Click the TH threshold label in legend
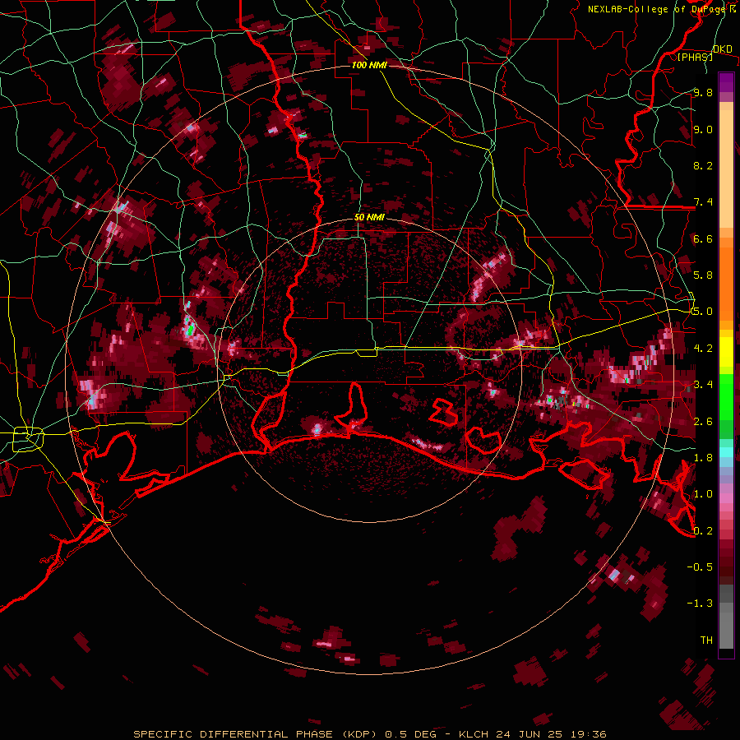The width and height of the screenshot is (740, 740). 706,641
